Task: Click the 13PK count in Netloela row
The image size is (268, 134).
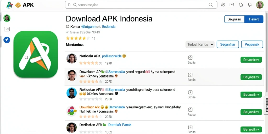Action: coord(109,63)
